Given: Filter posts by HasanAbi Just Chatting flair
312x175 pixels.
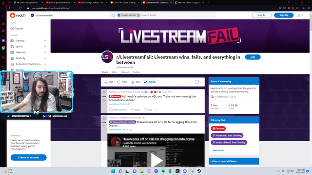Looking at the screenshot, I should (x=227, y=136).
